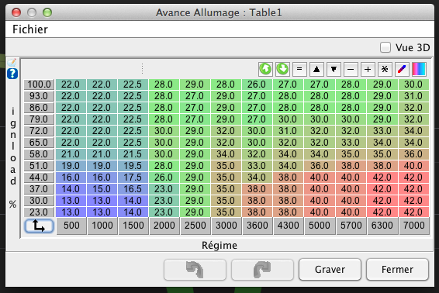Select the 2500 RPM column header
This screenshot has height=293, width=439.
(x=195, y=226)
